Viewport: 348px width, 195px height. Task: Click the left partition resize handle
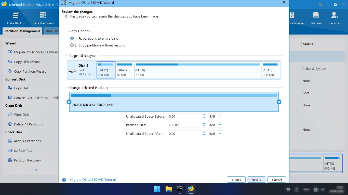pyautogui.click(x=69, y=102)
